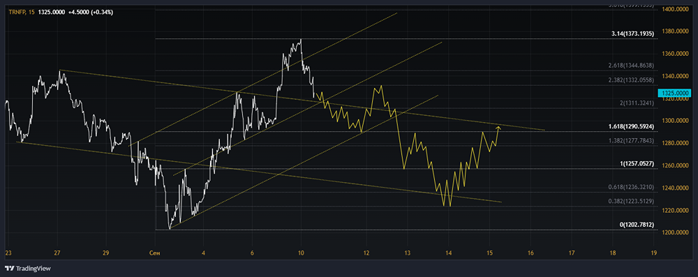698x277 pixels.
Task: Click 1360.0000 on the price axis
Action: coord(675,54)
